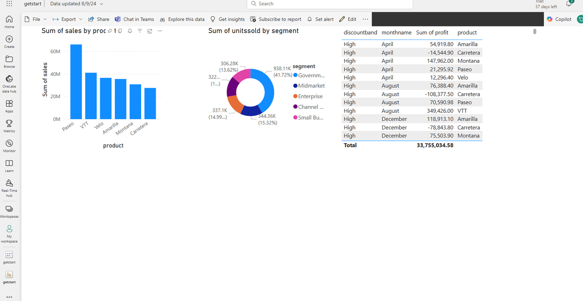583x301 pixels.
Task: Click Edit in the report toolbar
Action: pos(348,19)
